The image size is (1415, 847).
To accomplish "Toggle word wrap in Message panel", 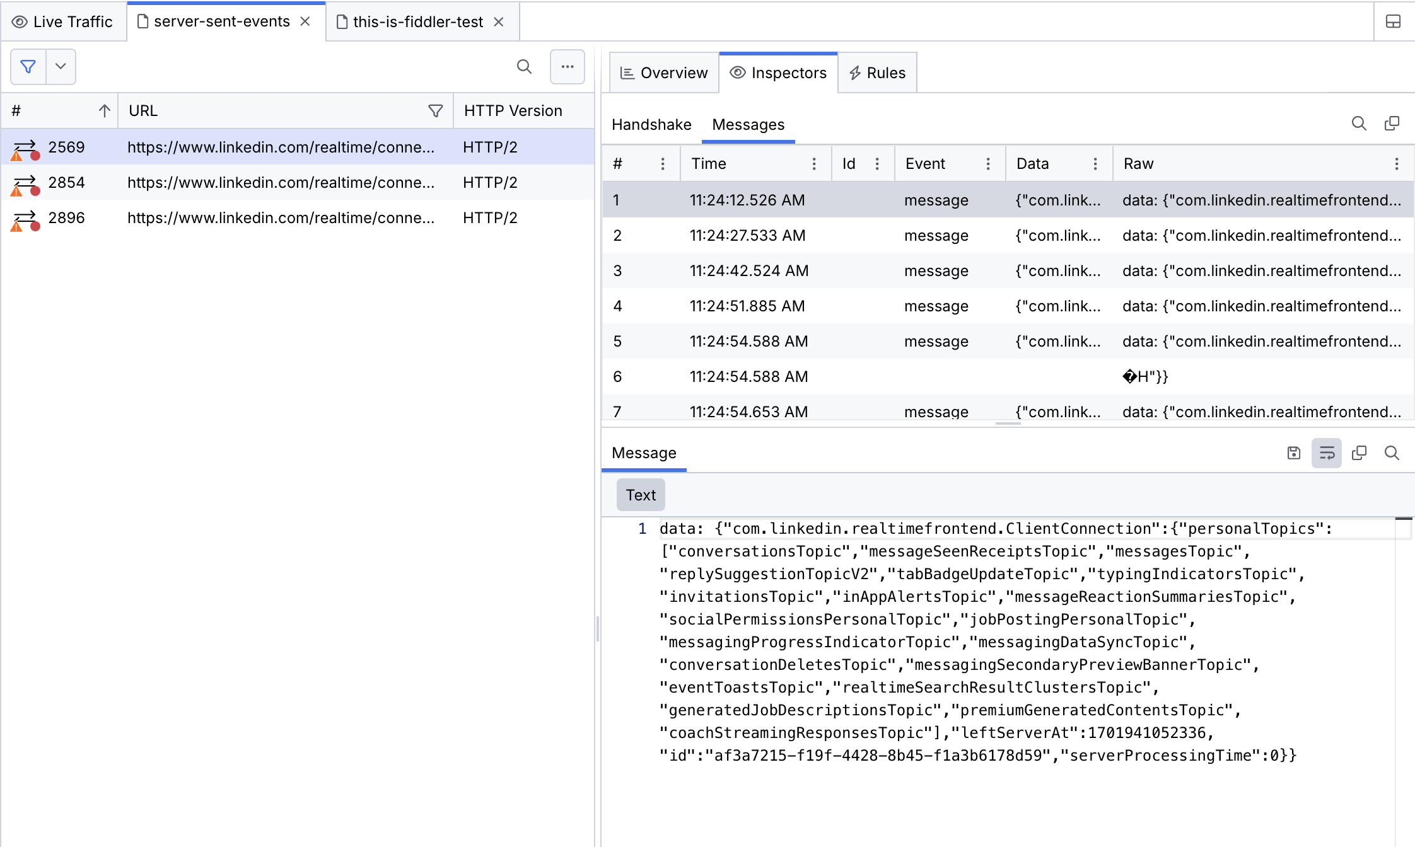I will [x=1327, y=452].
